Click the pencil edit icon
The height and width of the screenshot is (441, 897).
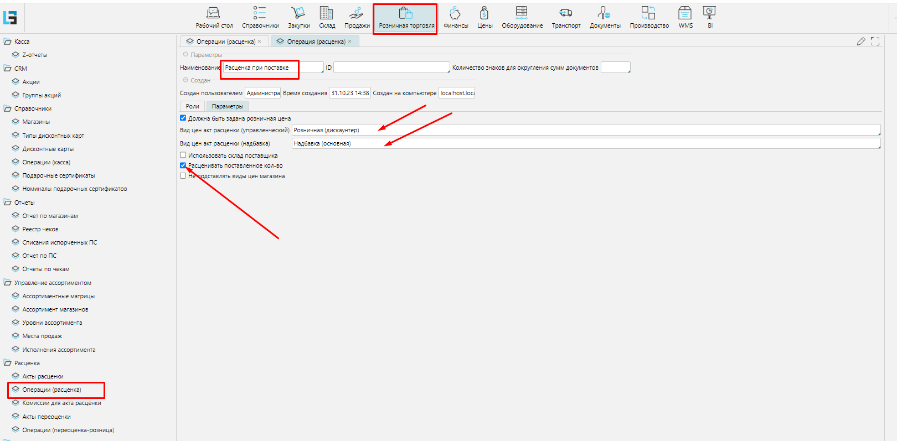(861, 41)
